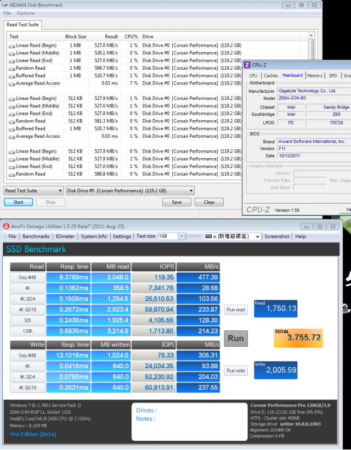The image size is (351, 450).
Task: Select the Buffered Read 1 MB row with 1 % CPU
Action: [124, 76]
